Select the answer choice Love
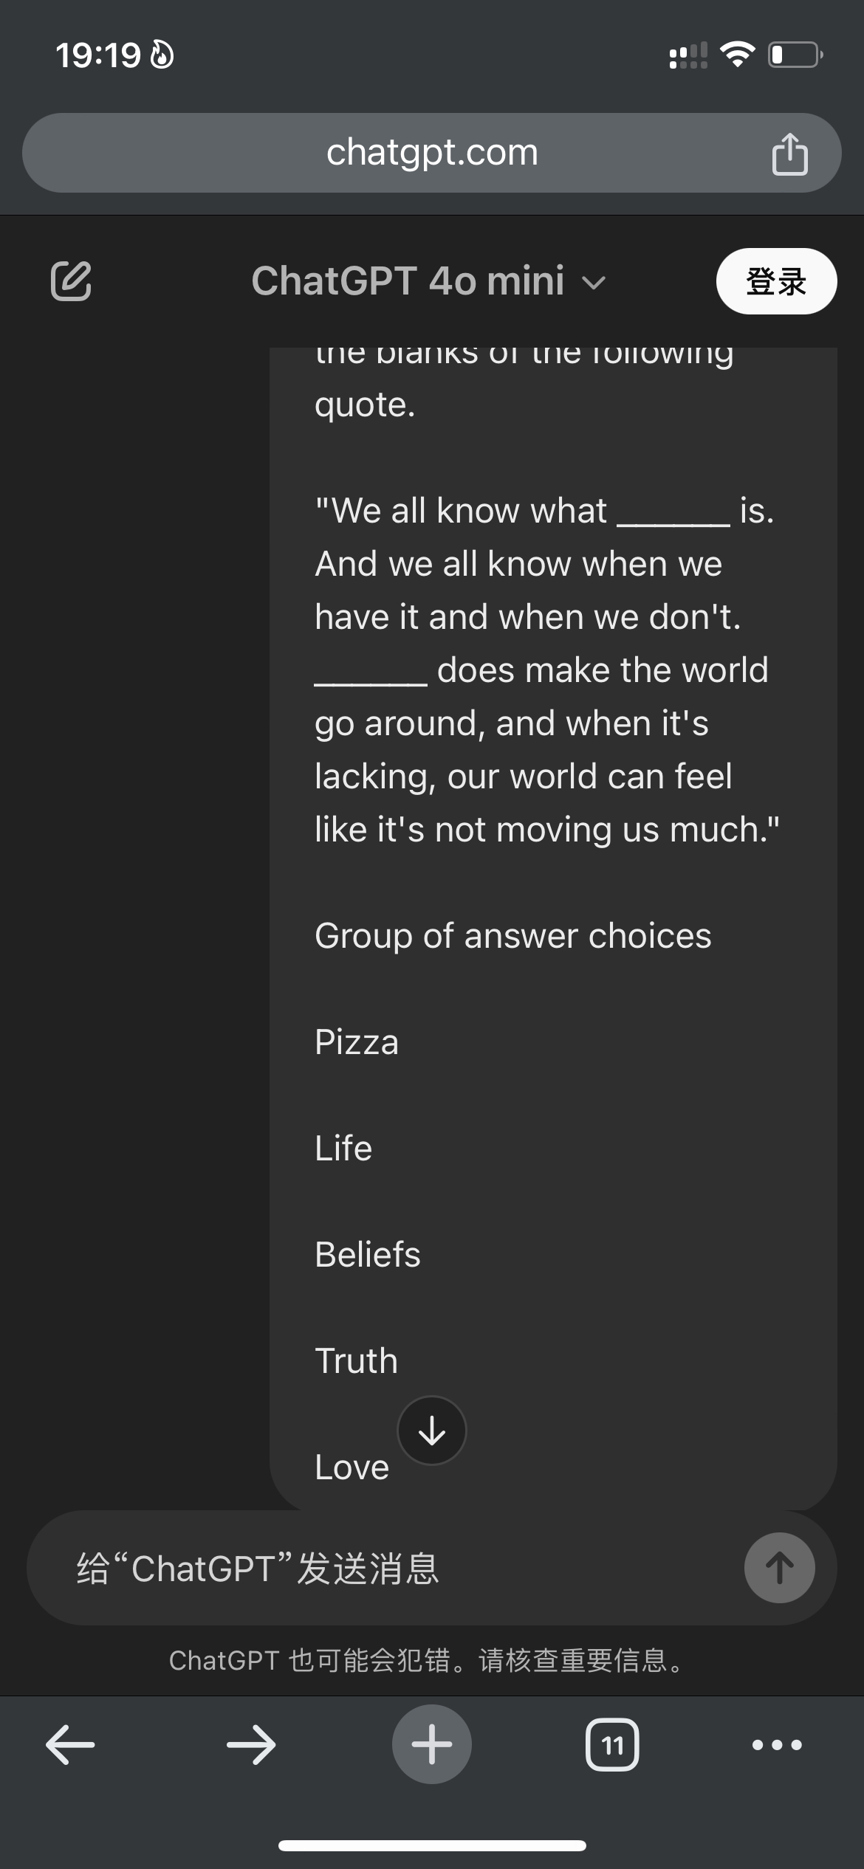 (352, 1466)
